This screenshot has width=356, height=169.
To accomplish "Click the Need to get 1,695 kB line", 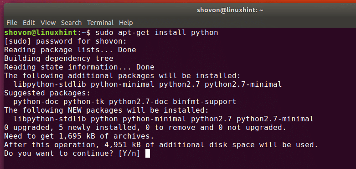I will click(79, 136).
